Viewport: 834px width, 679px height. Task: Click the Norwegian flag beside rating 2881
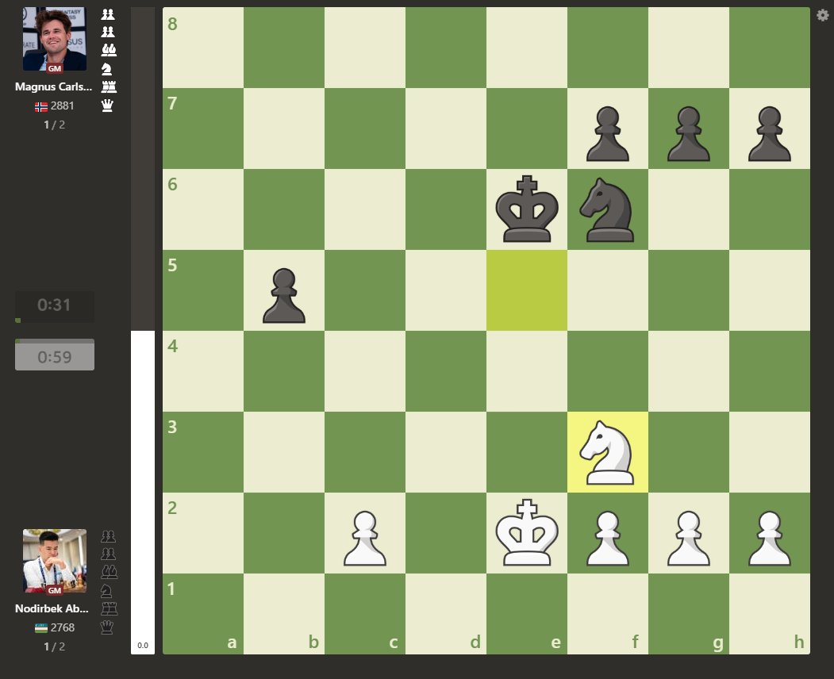click(x=40, y=105)
